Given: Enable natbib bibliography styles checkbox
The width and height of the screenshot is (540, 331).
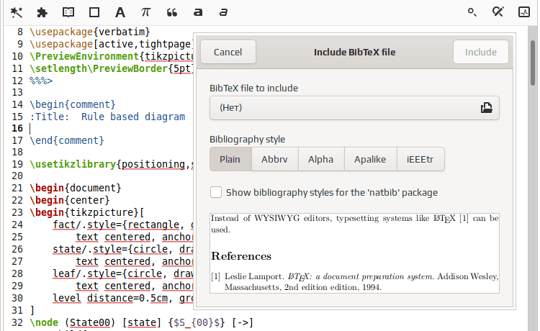Looking at the screenshot, I should coord(216,192).
